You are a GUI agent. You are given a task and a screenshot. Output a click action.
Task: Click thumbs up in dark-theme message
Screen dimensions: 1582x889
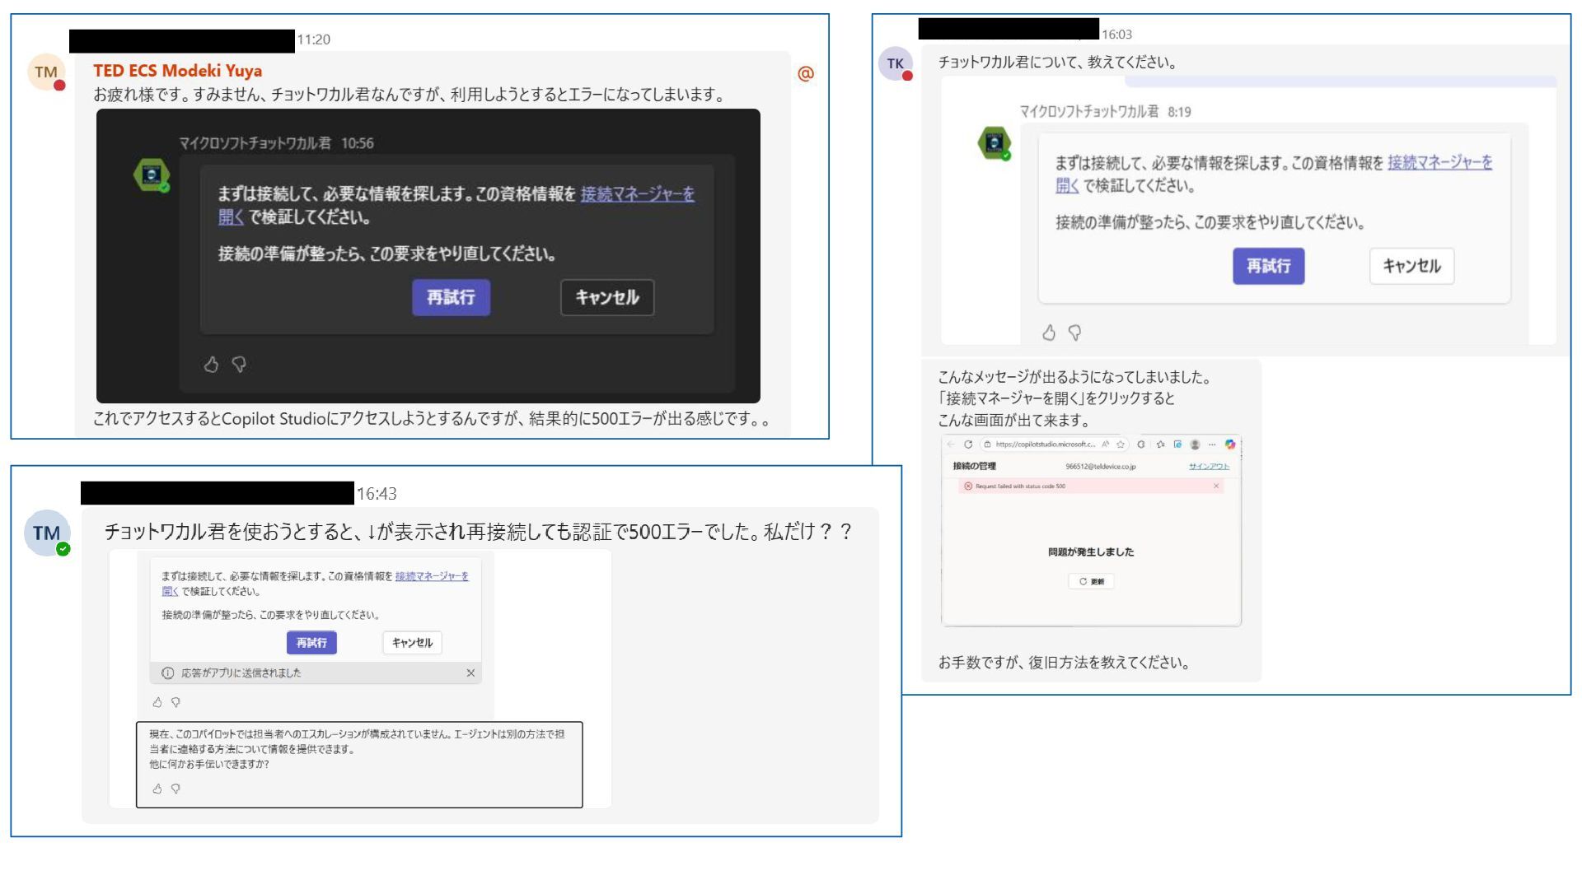click(211, 364)
